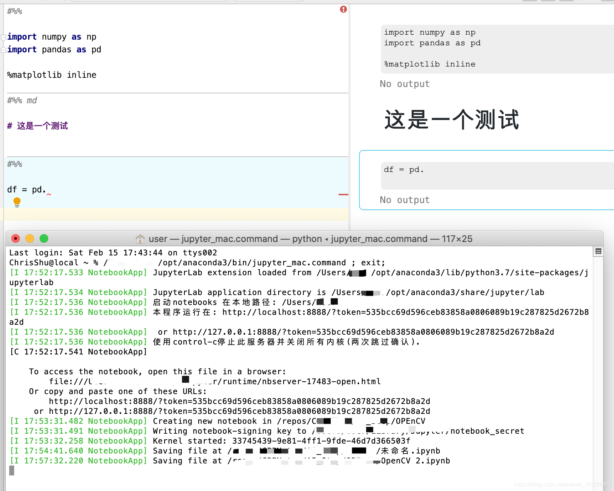Click '%matplotlib inline' line in editor

coord(52,75)
